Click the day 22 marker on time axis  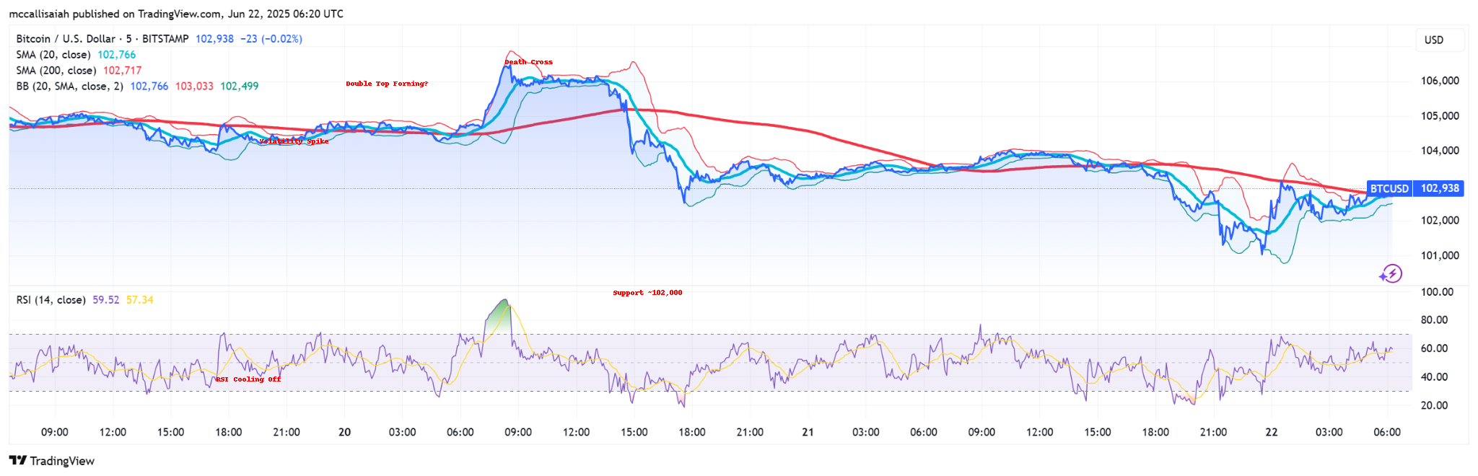(1271, 432)
